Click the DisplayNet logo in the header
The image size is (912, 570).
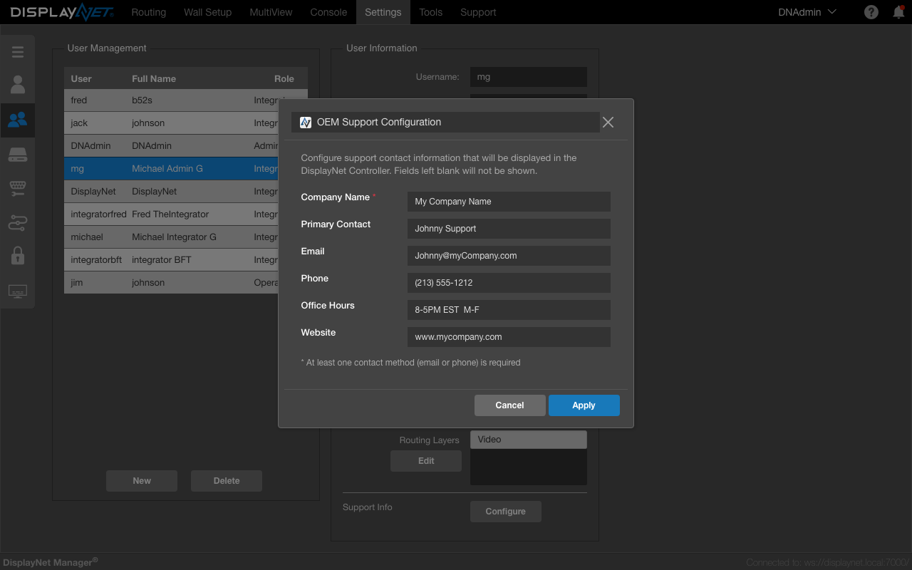pyautogui.click(x=61, y=12)
